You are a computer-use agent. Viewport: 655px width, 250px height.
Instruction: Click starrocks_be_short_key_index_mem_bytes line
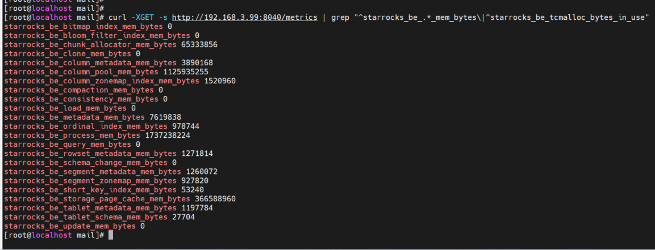103,189
